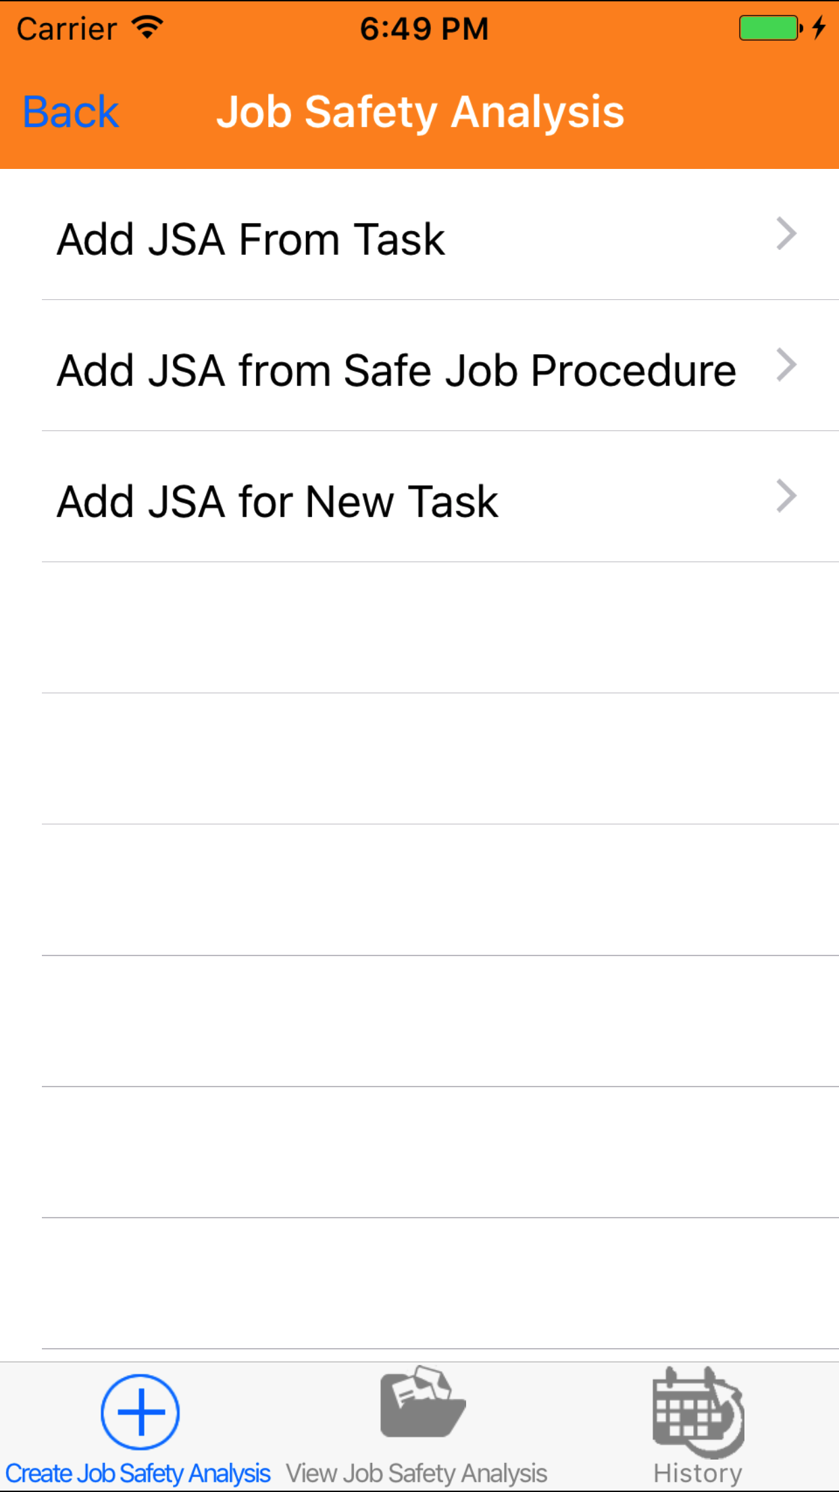Image resolution: width=839 pixels, height=1492 pixels.
Task: Tap the 6:49 PM clock in status bar
Action: pyautogui.click(x=424, y=28)
